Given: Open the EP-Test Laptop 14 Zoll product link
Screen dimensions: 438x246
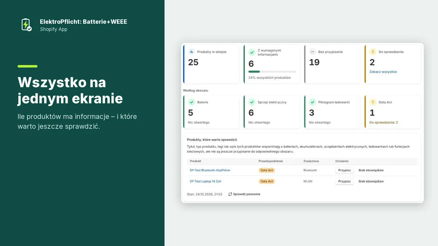Looking at the screenshot, I should 205,181.
